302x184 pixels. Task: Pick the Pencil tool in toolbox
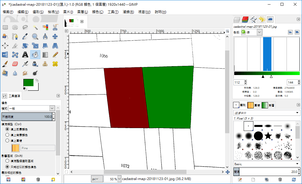tap(55, 54)
